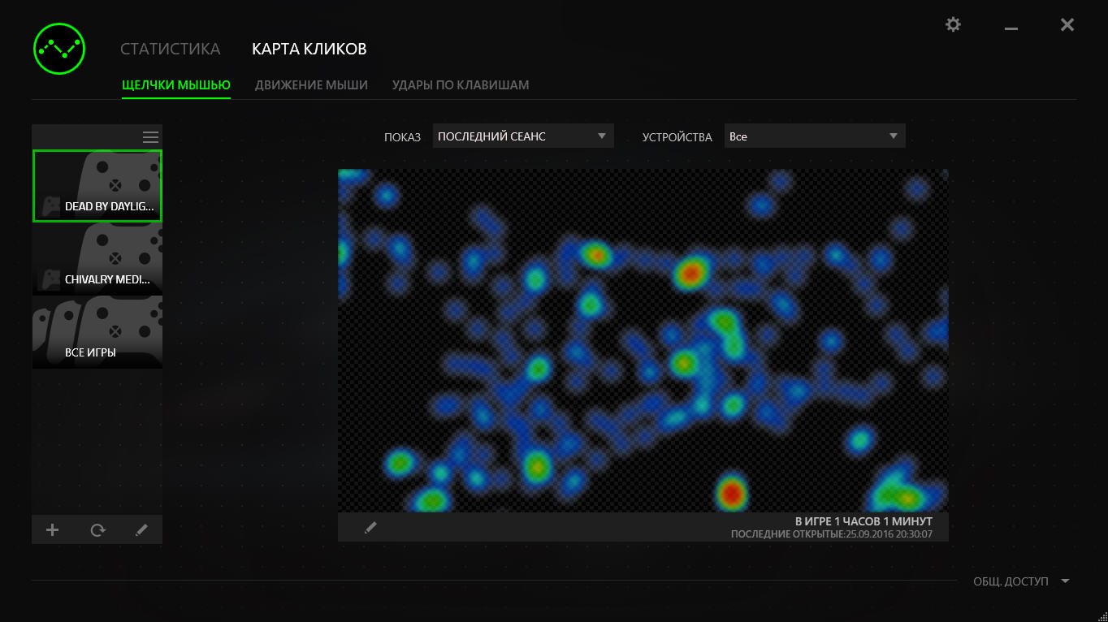Add a new game with plus icon

point(53,530)
